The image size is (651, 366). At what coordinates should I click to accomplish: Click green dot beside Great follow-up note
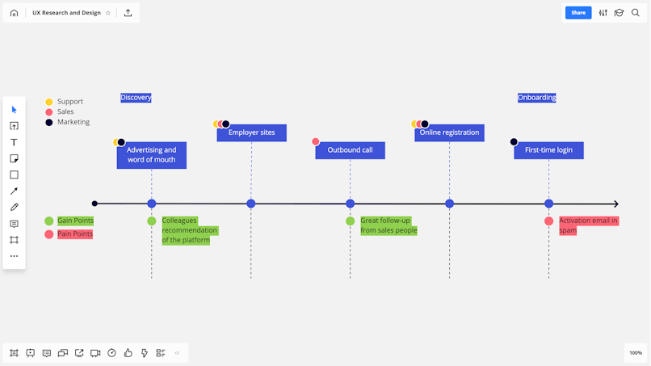(350, 221)
